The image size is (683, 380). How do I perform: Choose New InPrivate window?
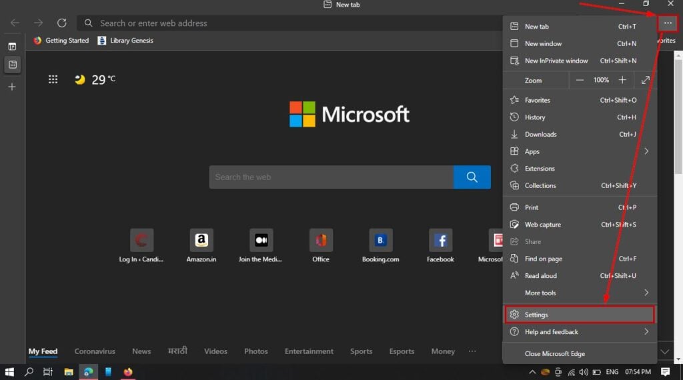tap(580, 61)
